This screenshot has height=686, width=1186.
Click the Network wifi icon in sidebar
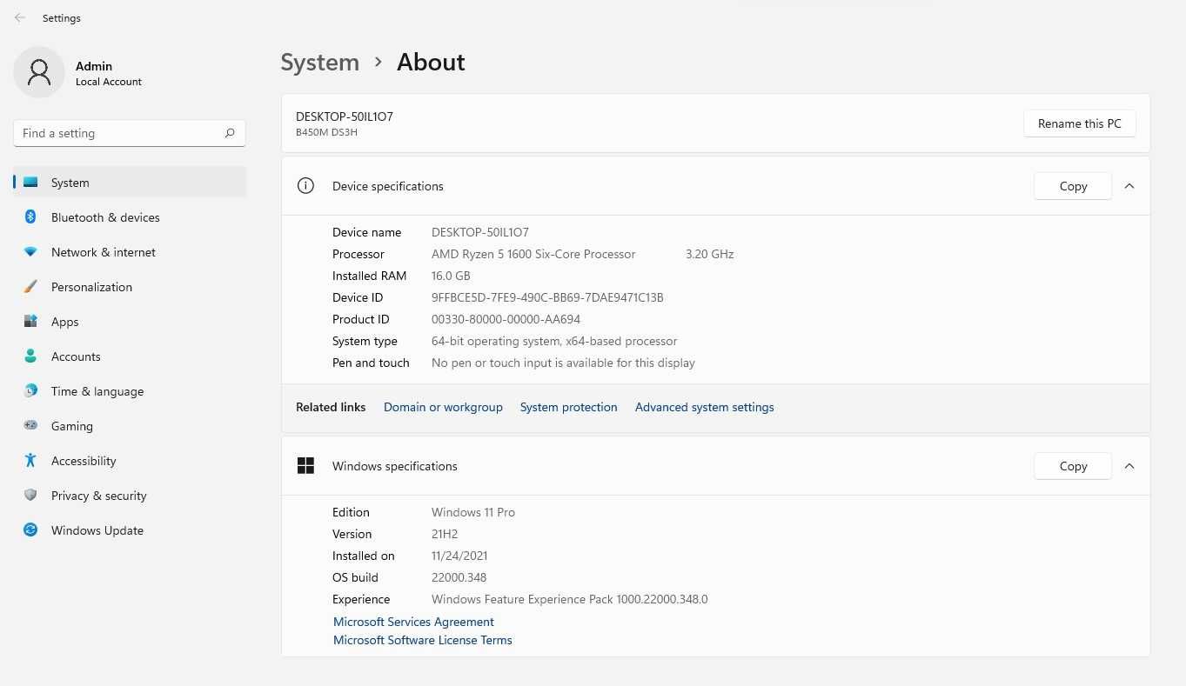click(30, 252)
